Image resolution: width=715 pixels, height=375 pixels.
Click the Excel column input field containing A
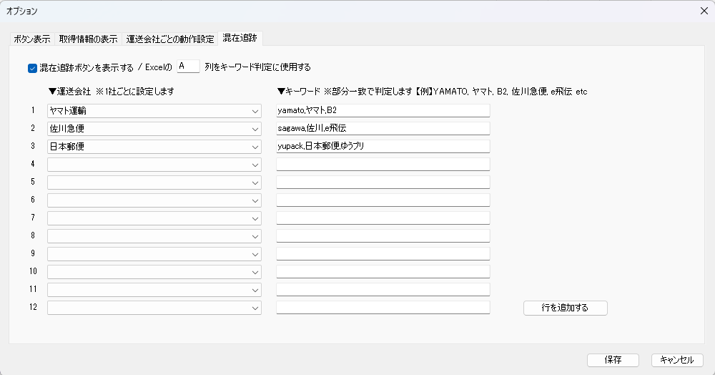tap(188, 67)
